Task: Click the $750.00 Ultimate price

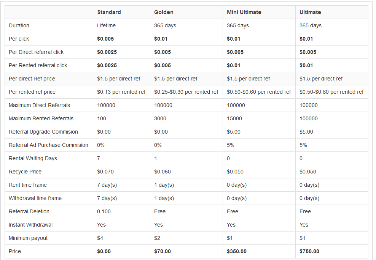Action: tap(309, 251)
